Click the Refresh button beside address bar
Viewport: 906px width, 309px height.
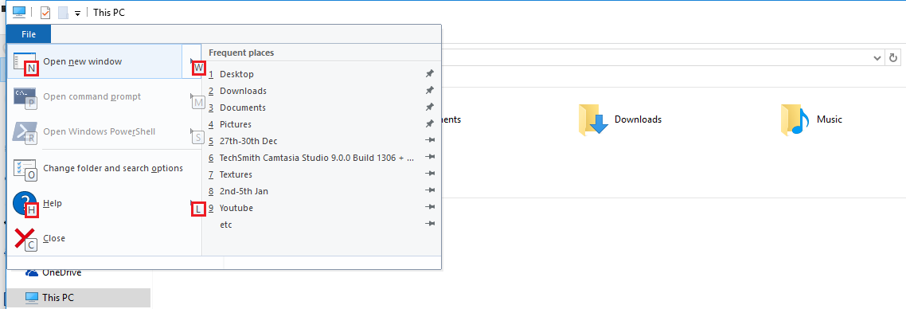pos(893,58)
